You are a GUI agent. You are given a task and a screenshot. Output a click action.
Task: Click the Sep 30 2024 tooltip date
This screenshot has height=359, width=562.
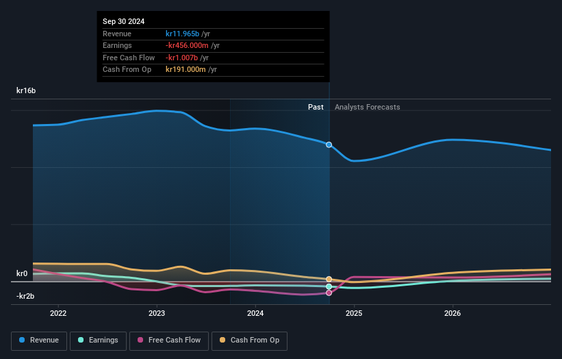pos(124,21)
